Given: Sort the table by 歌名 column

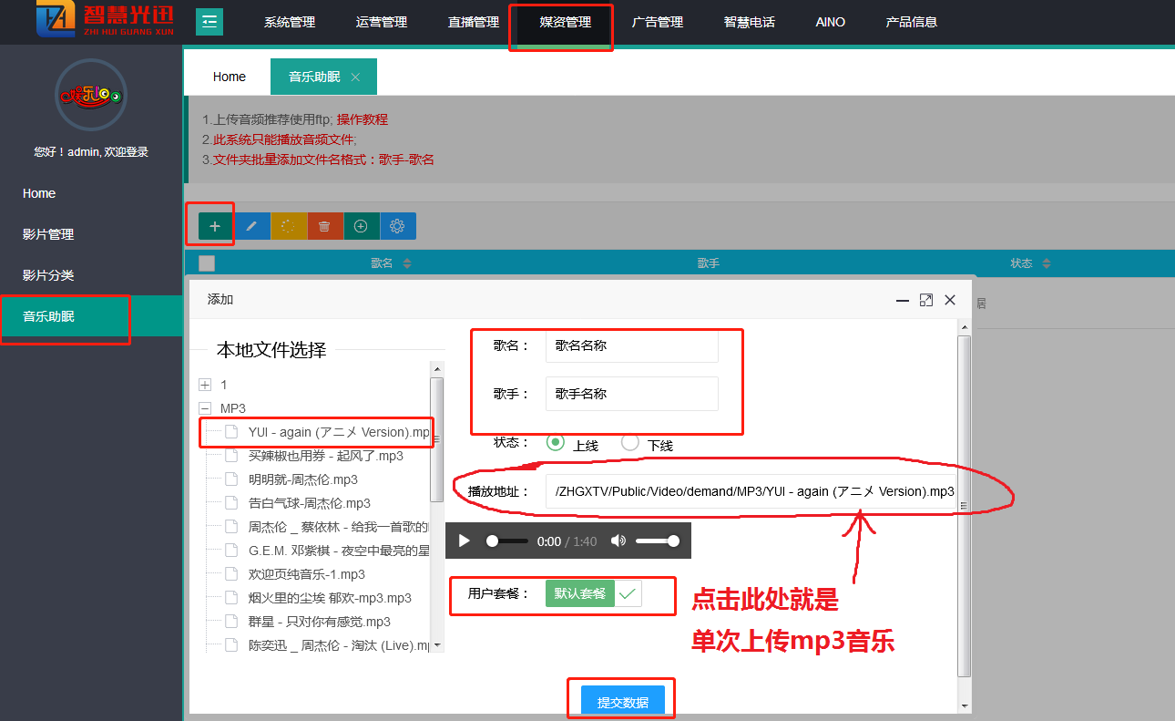Looking at the screenshot, I should [x=406, y=263].
